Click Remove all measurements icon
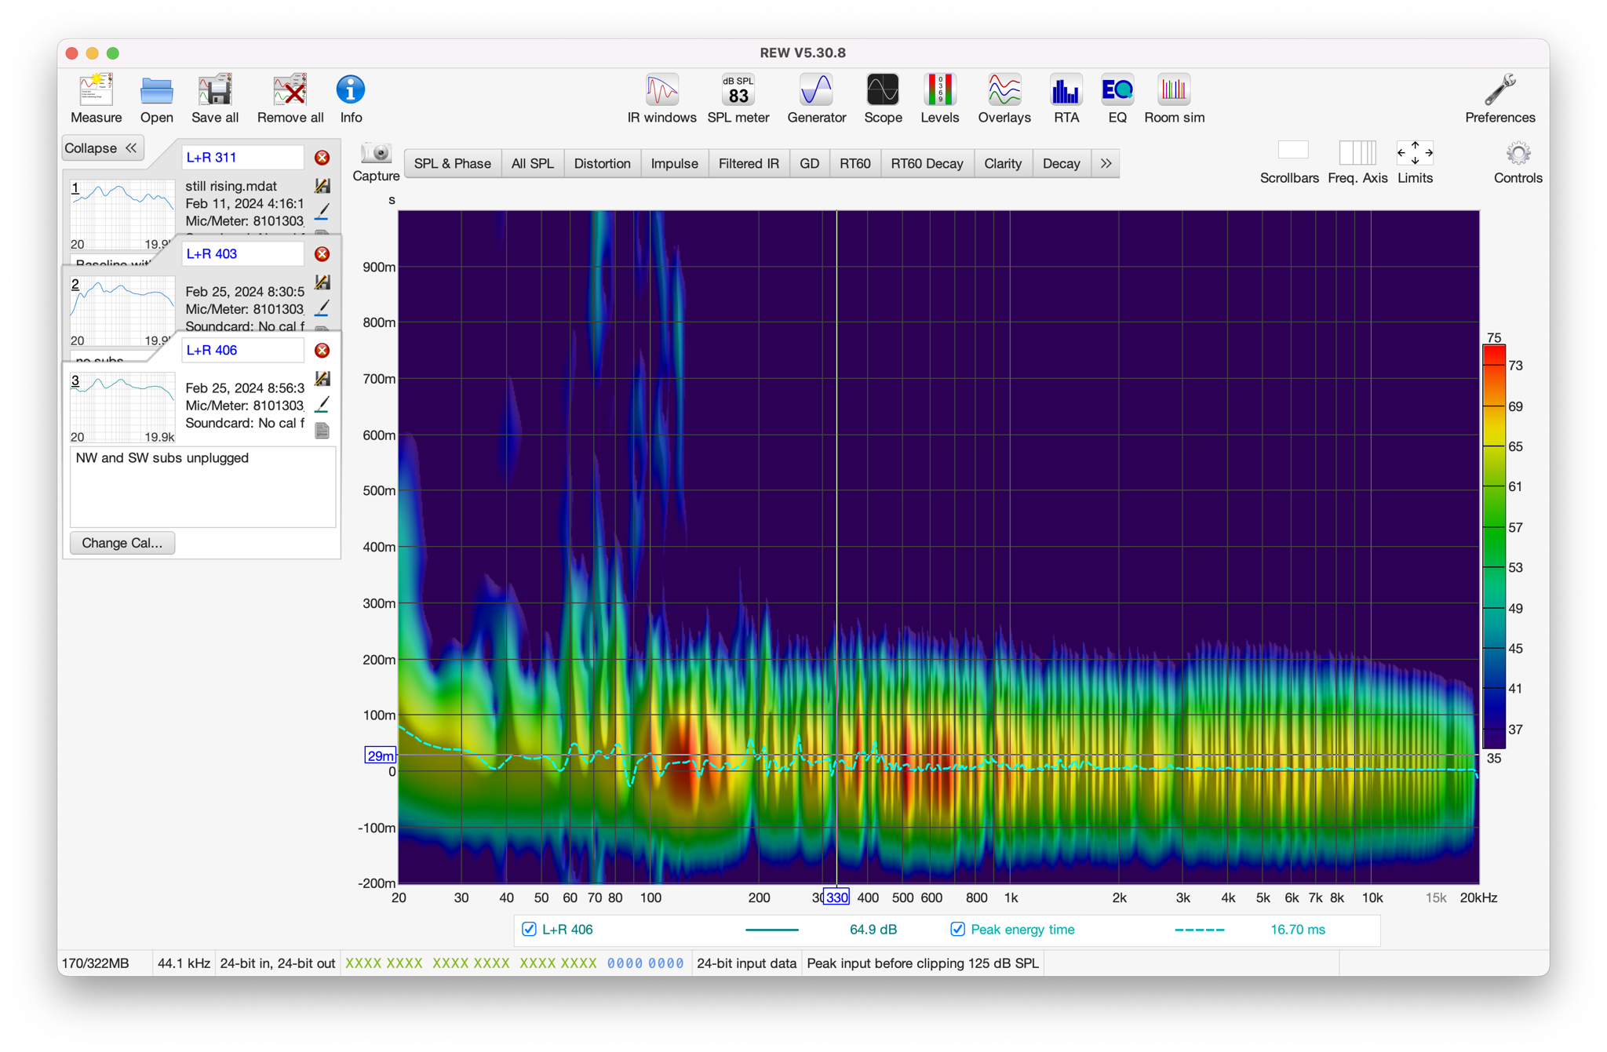1607x1052 pixels. coord(290,99)
